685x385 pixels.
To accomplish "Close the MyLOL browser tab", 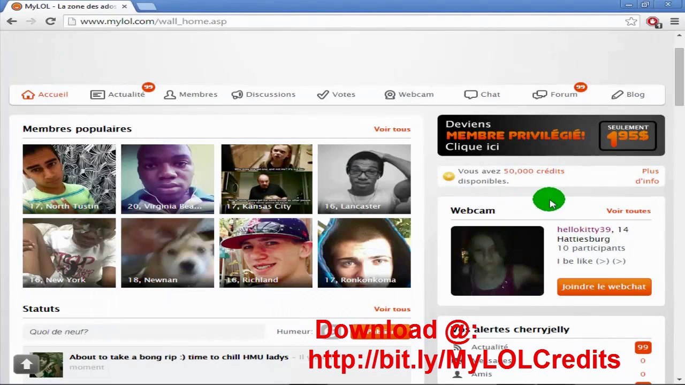I will click(125, 6).
